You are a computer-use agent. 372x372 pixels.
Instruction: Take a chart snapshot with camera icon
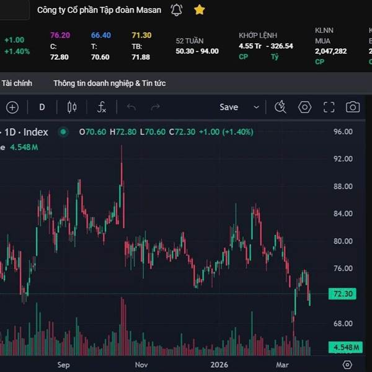pos(353,107)
